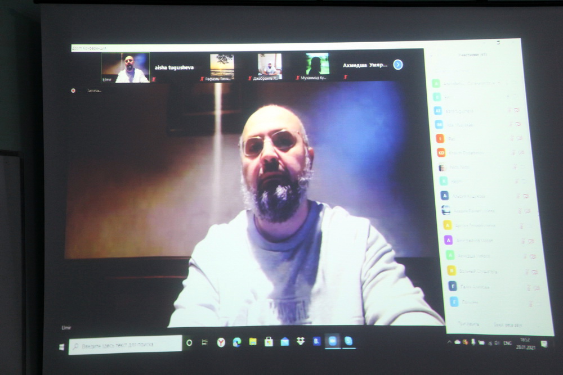Click the Windows Start button
The image size is (563, 375).
click(62, 346)
